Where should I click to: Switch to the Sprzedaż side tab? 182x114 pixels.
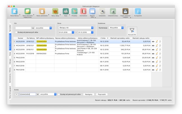point(10,28)
